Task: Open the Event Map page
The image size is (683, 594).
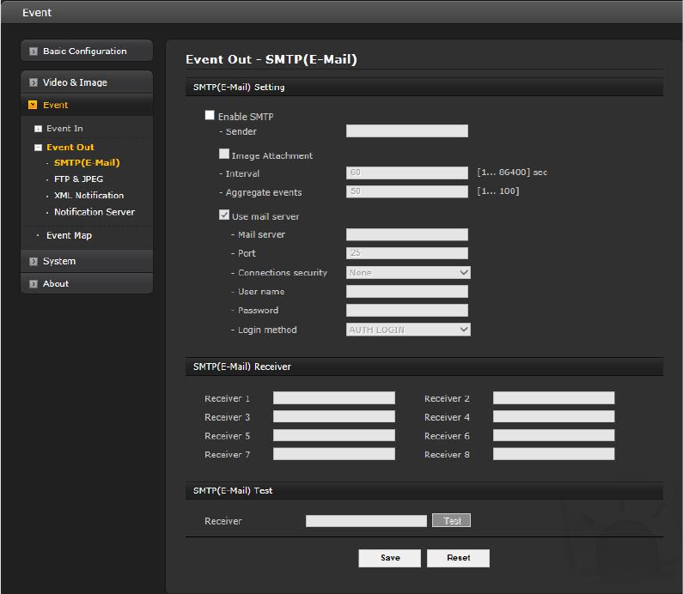Action: point(69,235)
